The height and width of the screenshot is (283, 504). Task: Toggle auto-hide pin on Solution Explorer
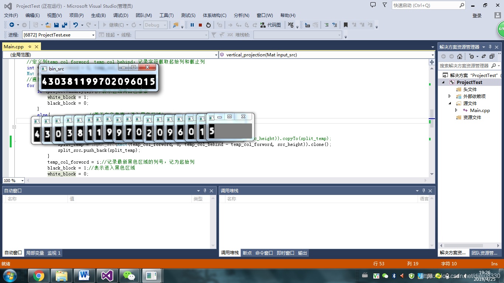pos(490,47)
